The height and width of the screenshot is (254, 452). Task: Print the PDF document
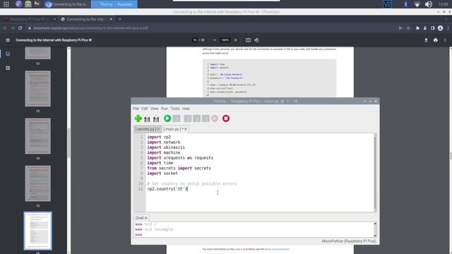(436, 40)
